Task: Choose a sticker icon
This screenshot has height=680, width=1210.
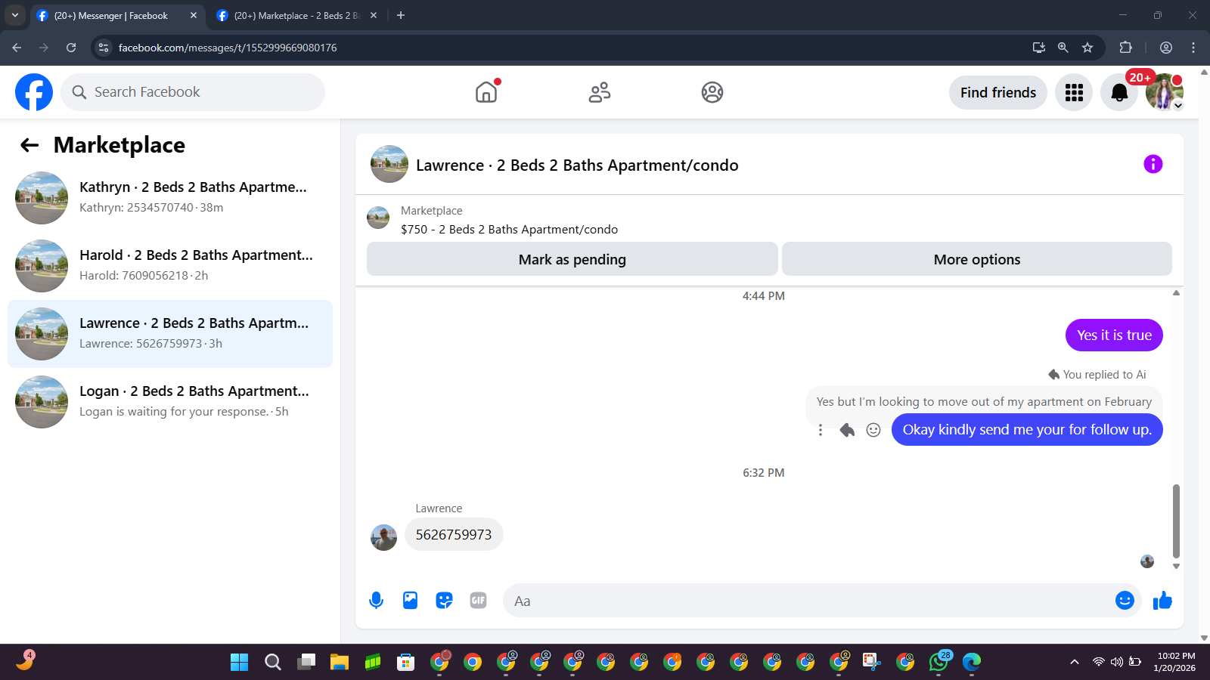Action: [444, 601]
